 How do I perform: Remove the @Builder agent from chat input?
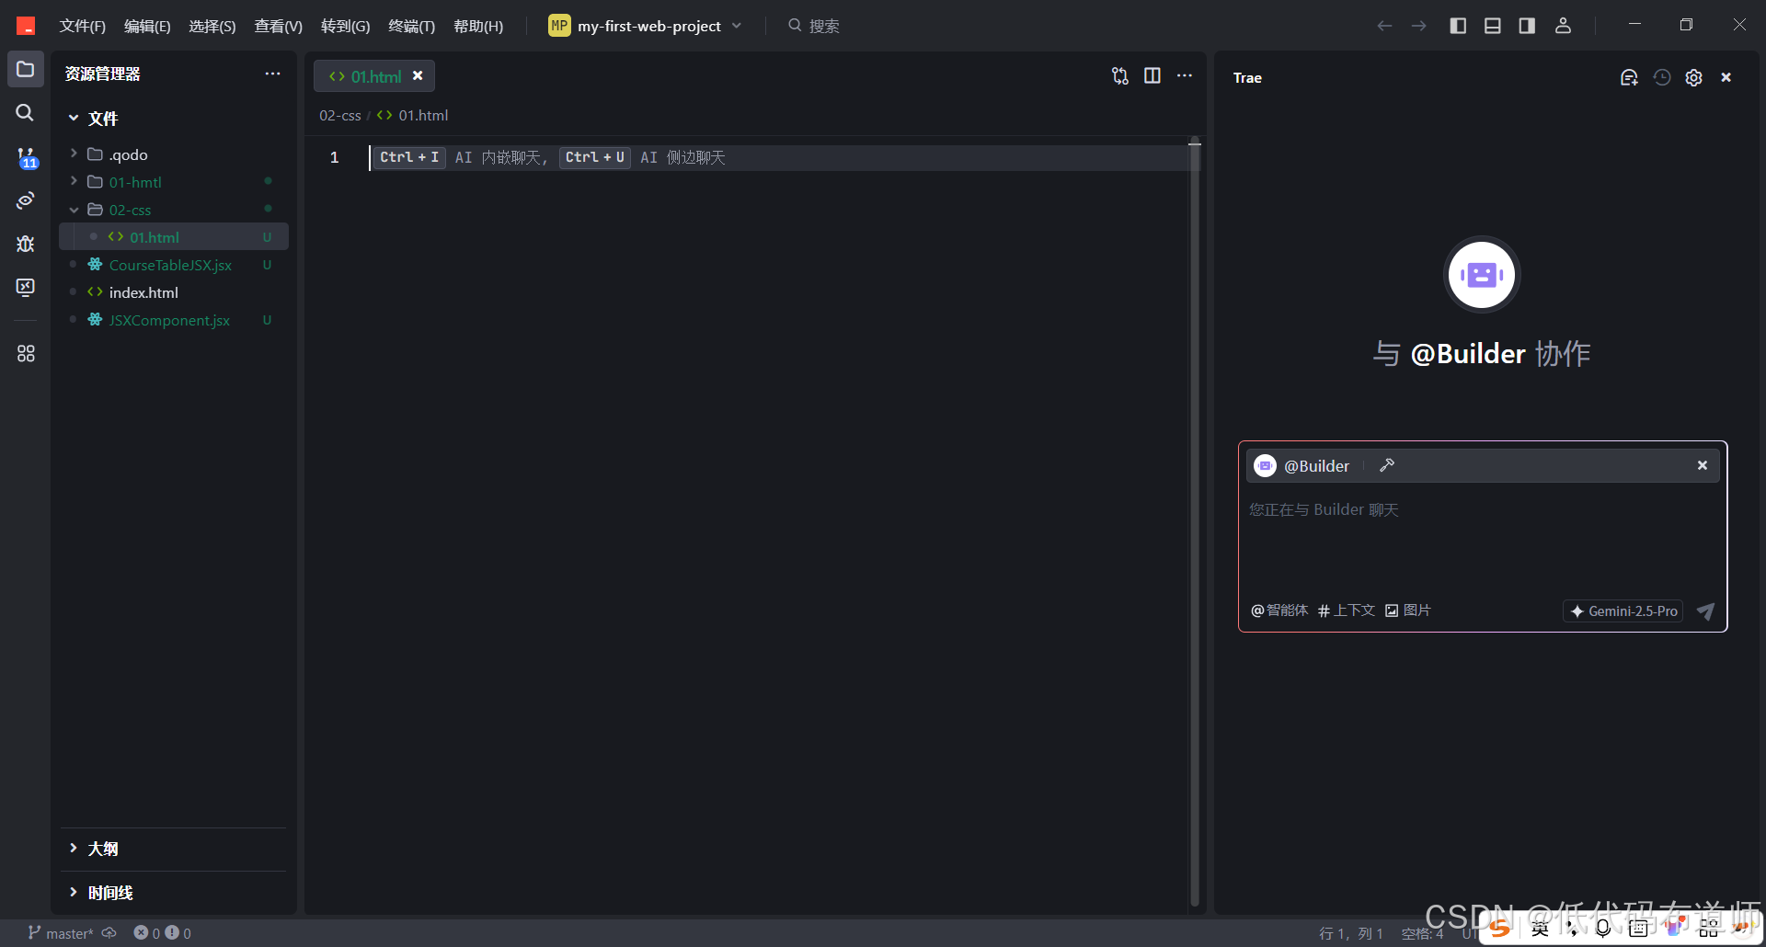pos(1703,465)
